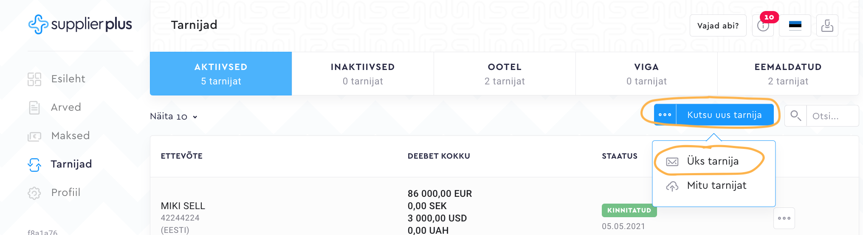Click the Otsi search input field
Viewport: 863px width, 235px height.
(832, 116)
